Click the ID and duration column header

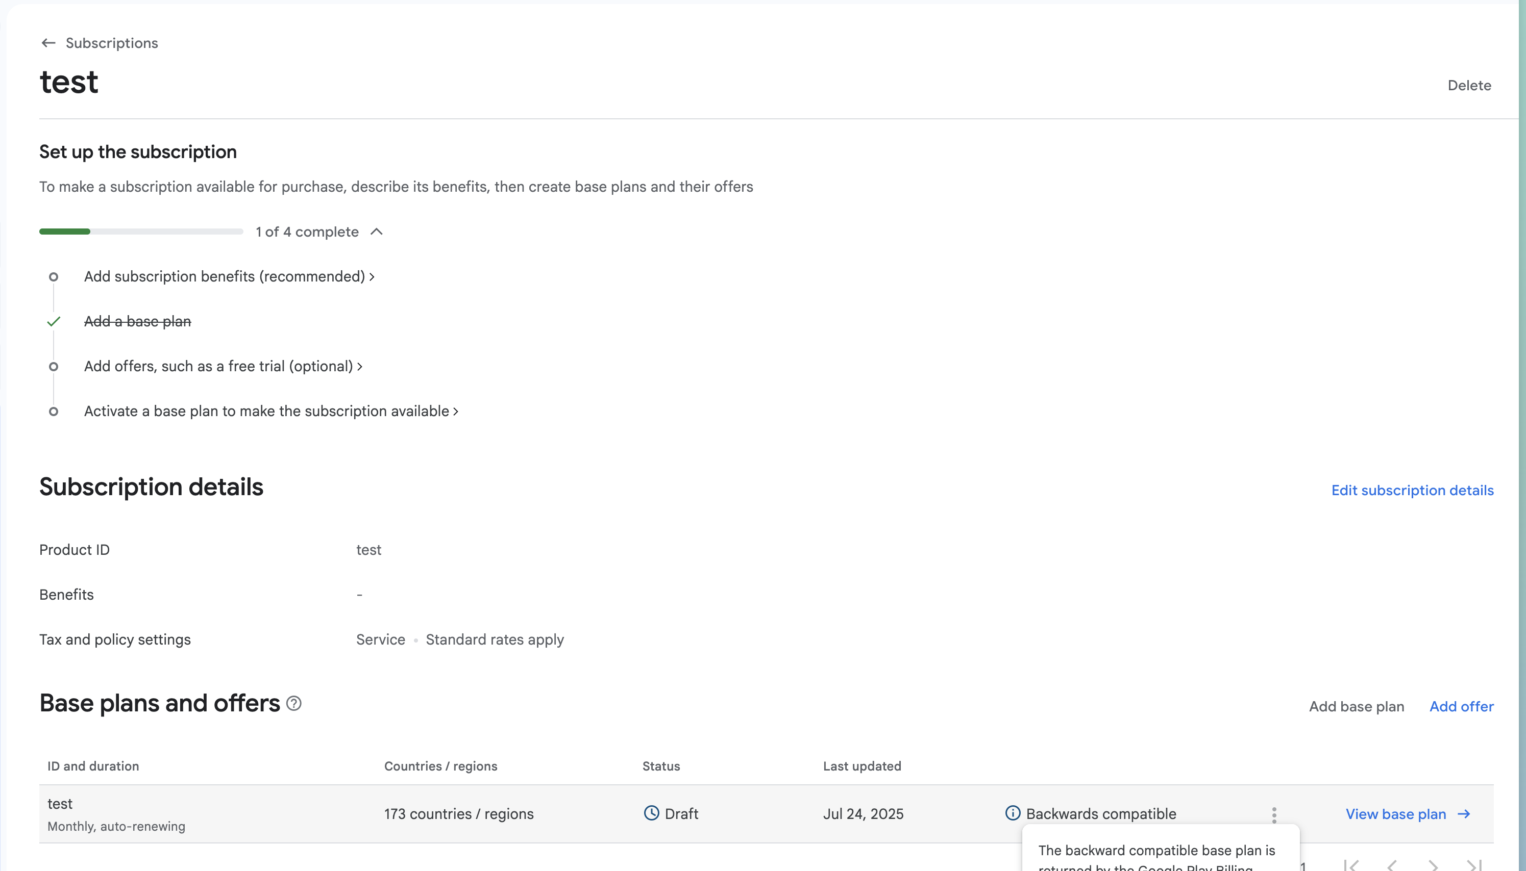coord(93,766)
